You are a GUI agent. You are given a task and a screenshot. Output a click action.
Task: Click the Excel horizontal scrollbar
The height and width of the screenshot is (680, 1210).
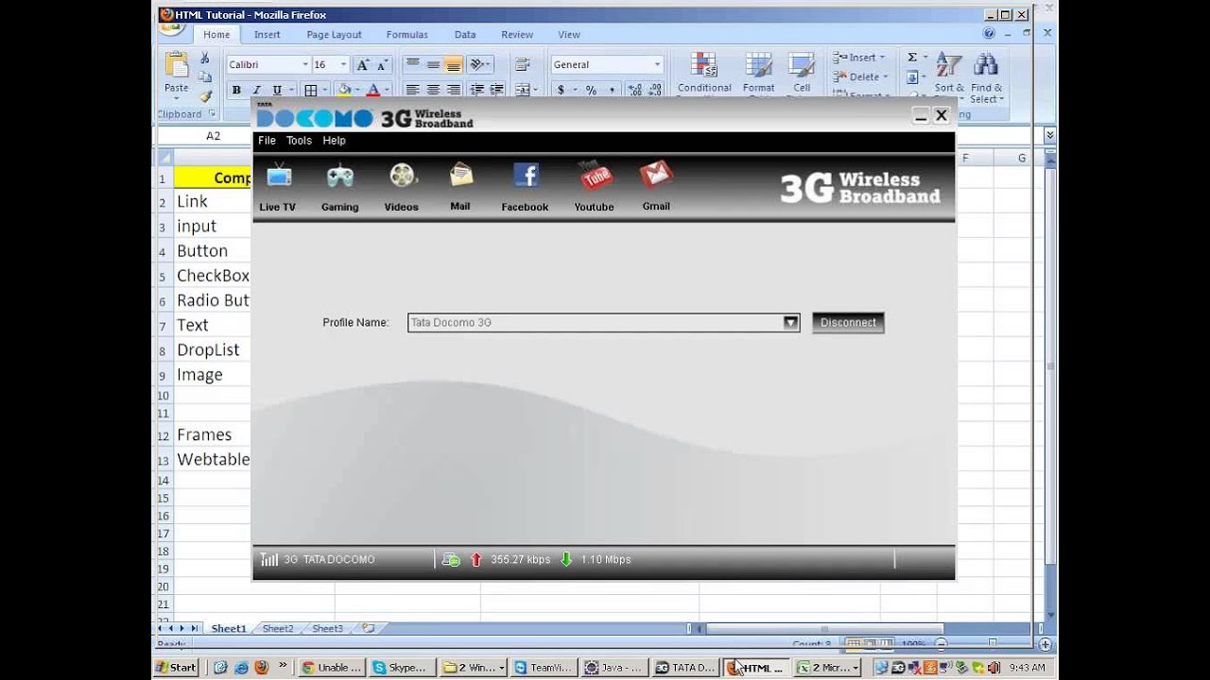click(x=824, y=629)
